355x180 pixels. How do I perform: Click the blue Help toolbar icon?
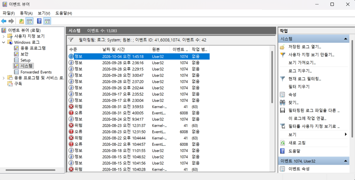(x=39, y=21)
